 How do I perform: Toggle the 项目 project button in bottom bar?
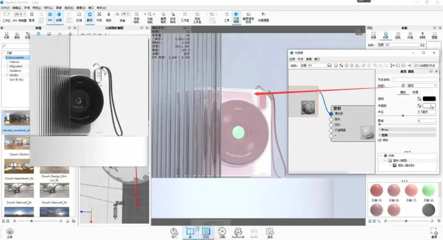click(x=206, y=233)
